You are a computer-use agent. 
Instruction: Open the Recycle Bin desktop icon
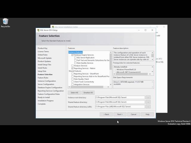coord(5,23)
